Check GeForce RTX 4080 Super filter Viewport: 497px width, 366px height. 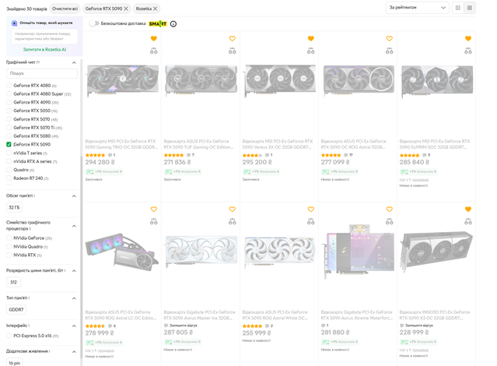point(9,94)
